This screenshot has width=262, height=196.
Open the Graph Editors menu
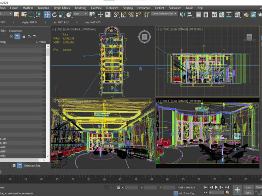(62, 8)
